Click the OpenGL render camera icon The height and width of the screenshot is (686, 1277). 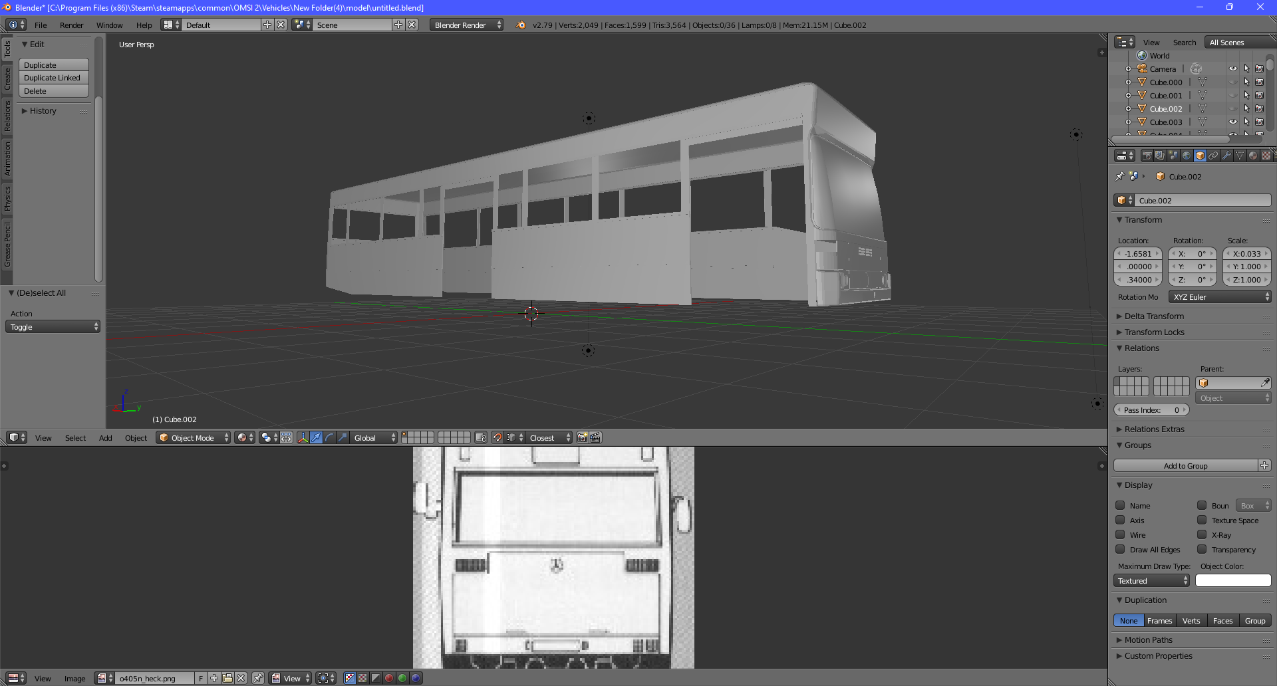[x=583, y=437]
